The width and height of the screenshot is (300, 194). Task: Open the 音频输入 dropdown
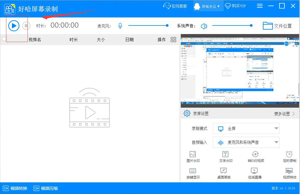pyautogui.click(x=246, y=142)
